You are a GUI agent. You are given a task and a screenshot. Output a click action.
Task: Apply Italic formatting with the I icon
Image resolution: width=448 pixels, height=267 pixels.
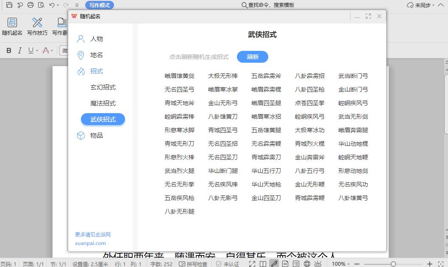[19, 50]
